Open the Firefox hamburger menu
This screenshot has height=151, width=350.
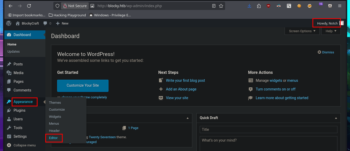340,6
